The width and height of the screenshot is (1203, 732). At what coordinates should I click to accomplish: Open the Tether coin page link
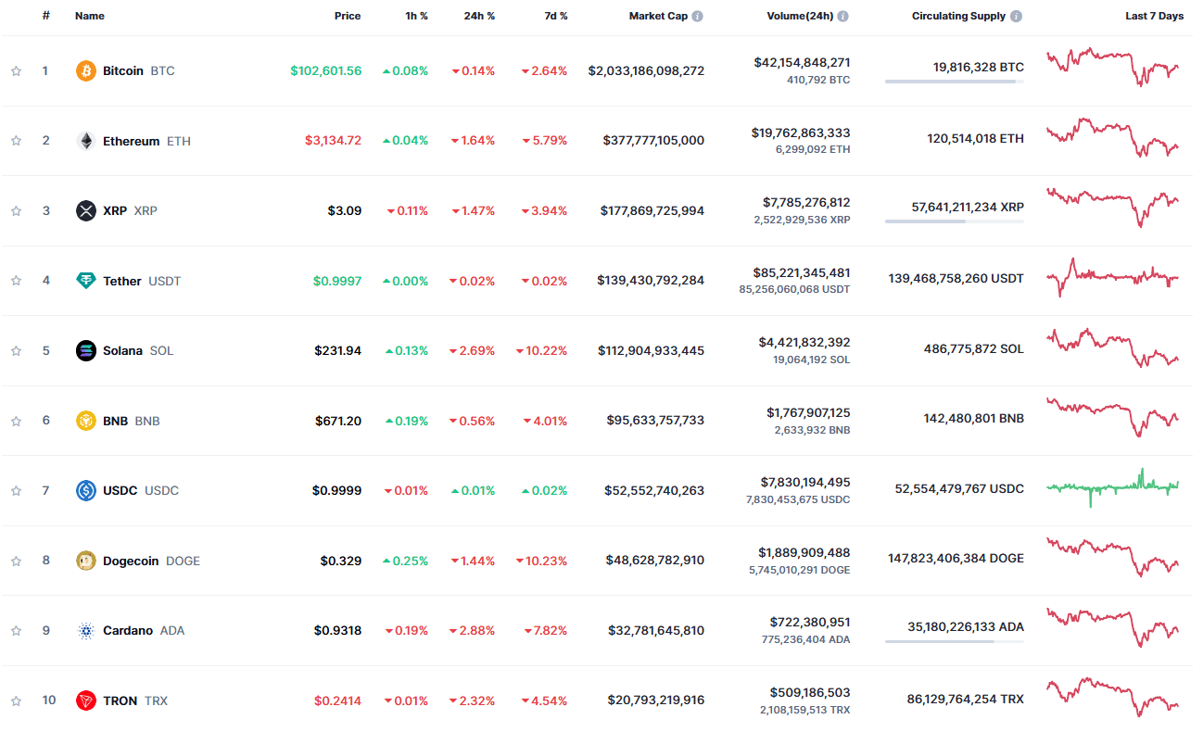[x=122, y=281]
